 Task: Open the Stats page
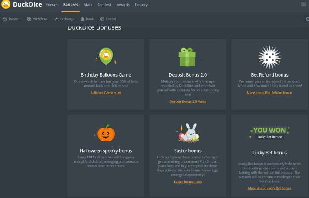pos(88,5)
